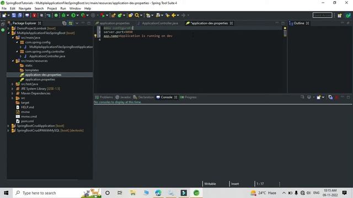Image resolution: width=353 pixels, height=198 pixels.
Task: Click the Boot Dashboard green circle icon
Action: [56, 15]
